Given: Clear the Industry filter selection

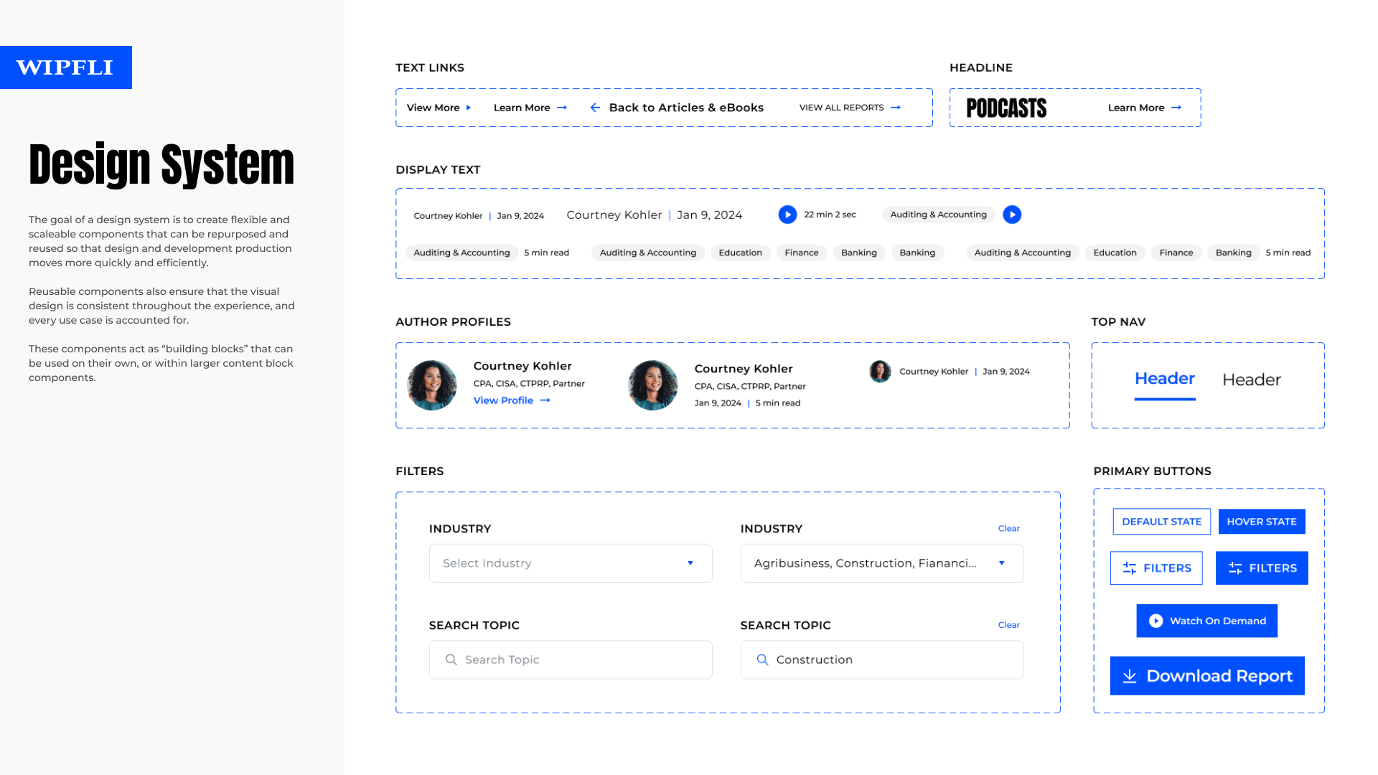Looking at the screenshot, I should [1008, 528].
